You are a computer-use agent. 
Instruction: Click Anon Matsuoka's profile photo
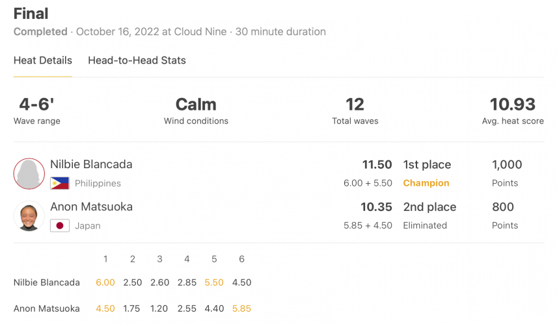[29, 216]
